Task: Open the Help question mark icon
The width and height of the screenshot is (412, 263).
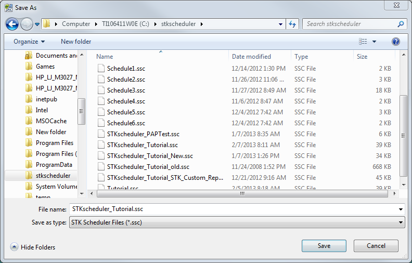Action: [x=395, y=42]
